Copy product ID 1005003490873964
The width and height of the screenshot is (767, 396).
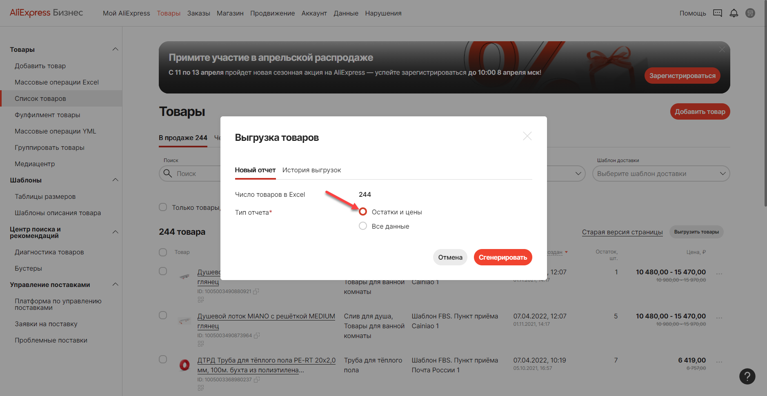[257, 336]
